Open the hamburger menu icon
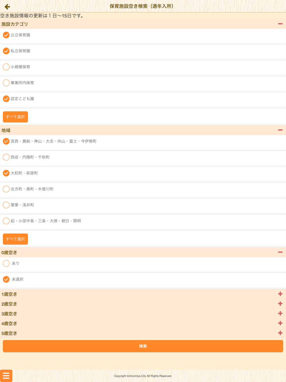286x382 pixels. tap(6, 376)
